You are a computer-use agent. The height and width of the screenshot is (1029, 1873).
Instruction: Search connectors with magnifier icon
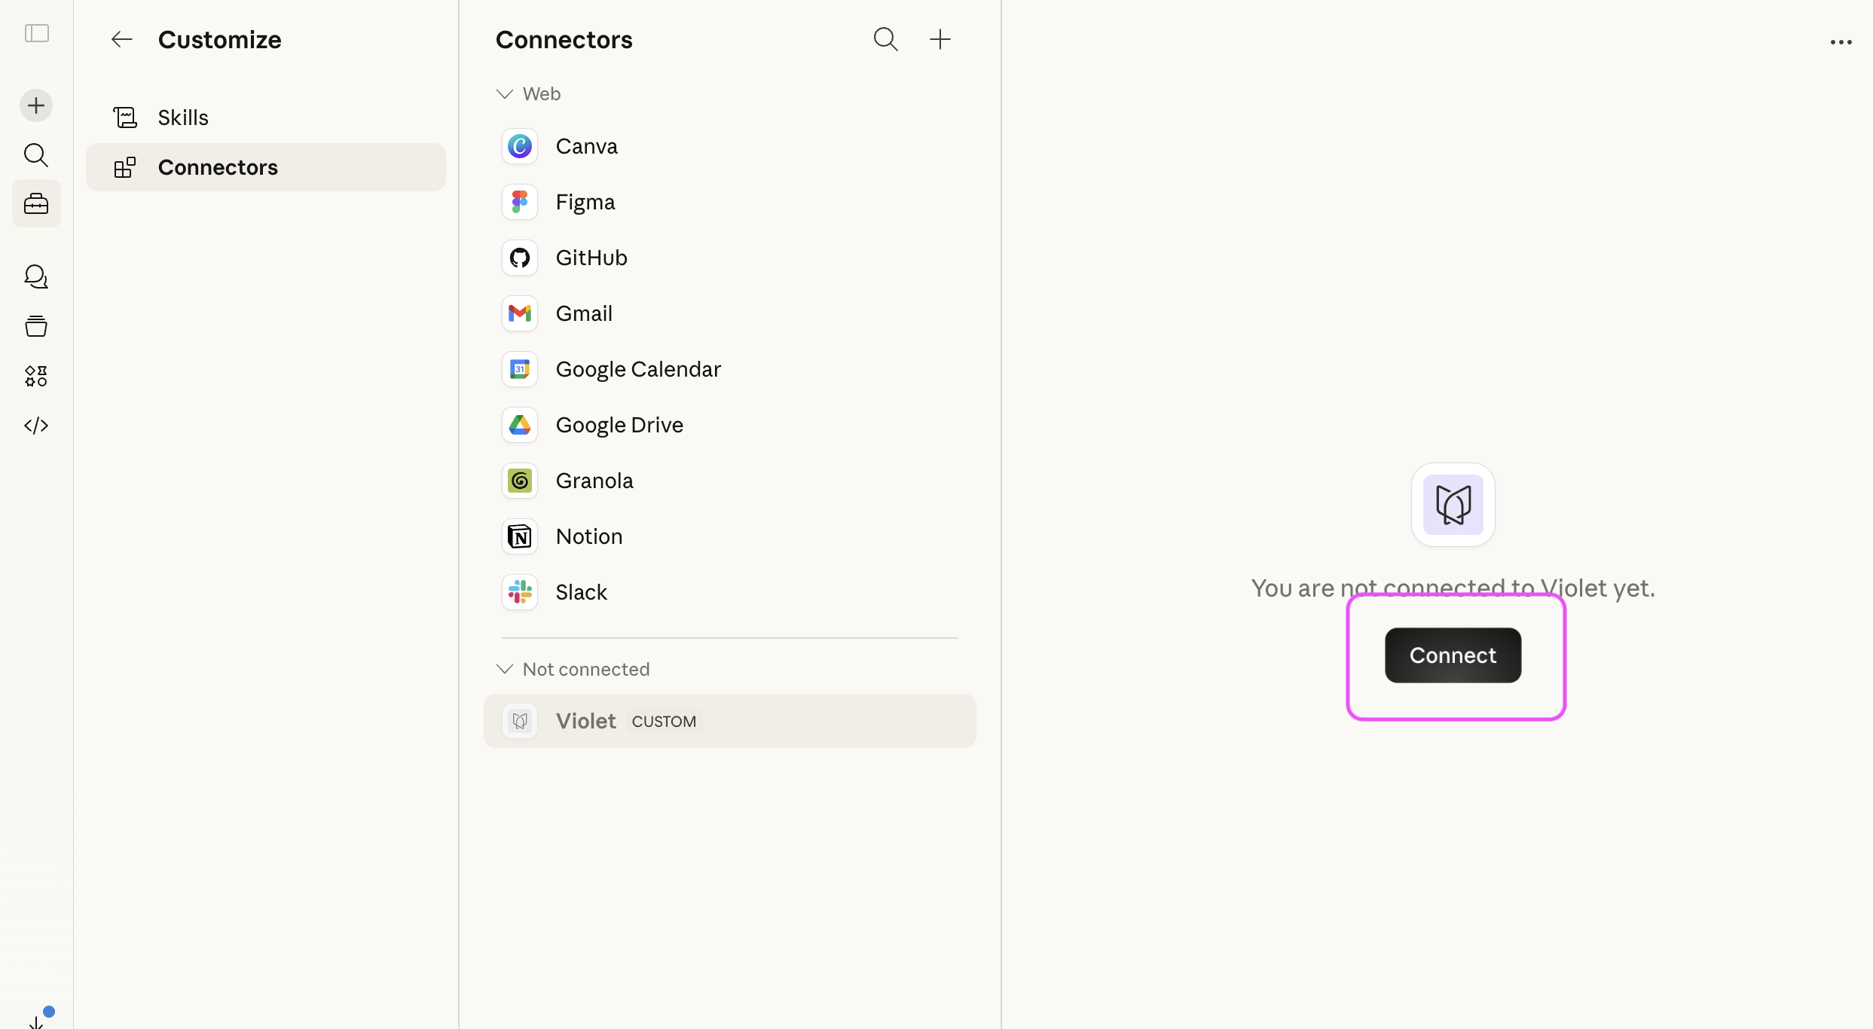(885, 39)
